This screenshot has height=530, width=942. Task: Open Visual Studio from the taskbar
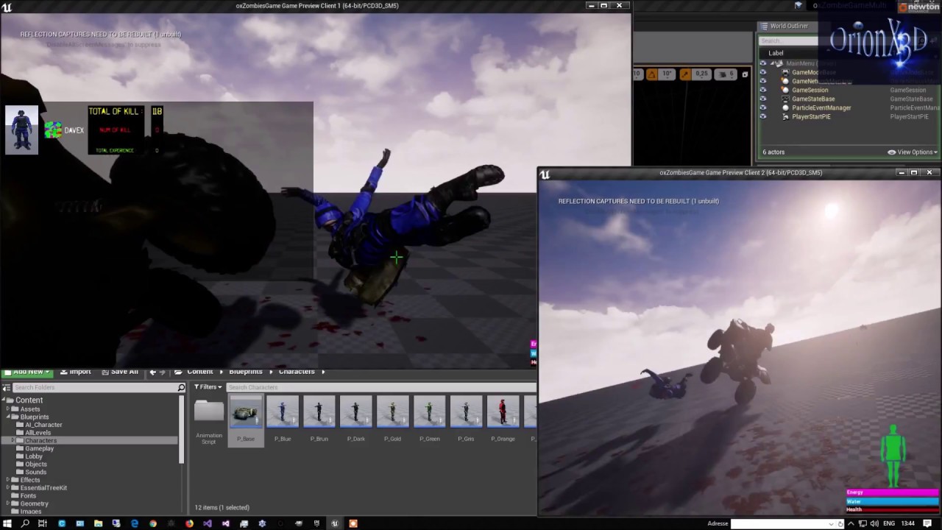point(208,523)
